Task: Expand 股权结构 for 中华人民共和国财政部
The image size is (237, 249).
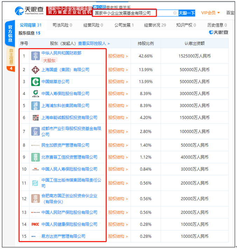Action: tap(118, 56)
